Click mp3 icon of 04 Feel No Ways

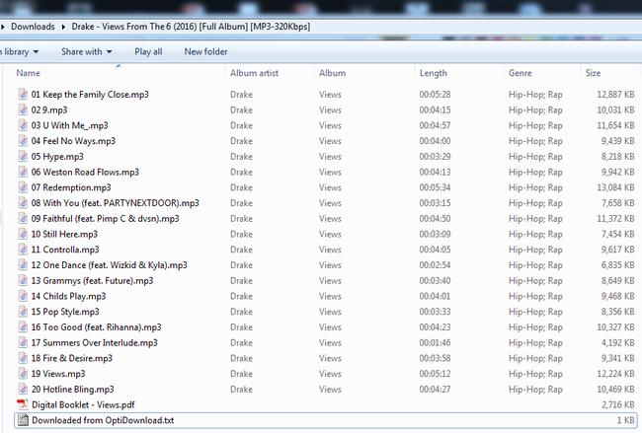(x=23, y=141)
